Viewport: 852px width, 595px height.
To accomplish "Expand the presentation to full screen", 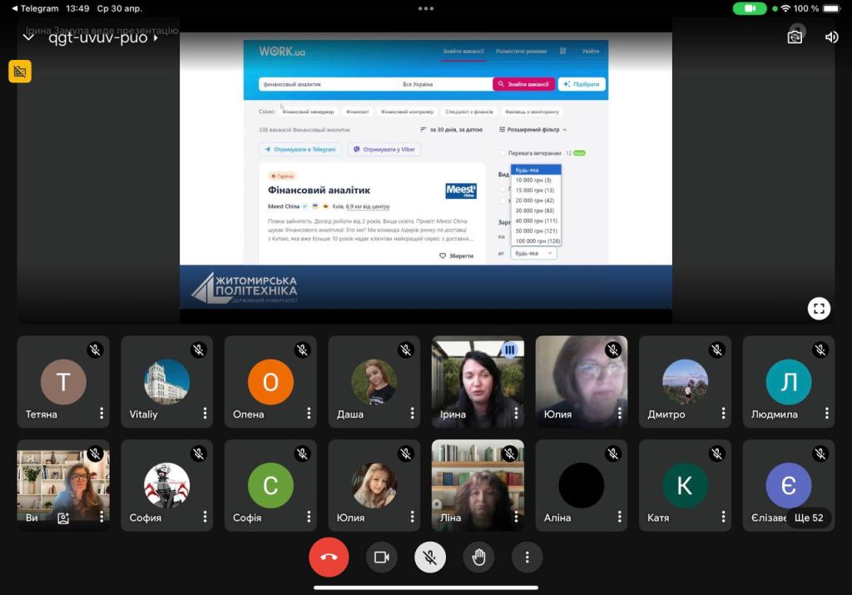I will click(819, 309).
